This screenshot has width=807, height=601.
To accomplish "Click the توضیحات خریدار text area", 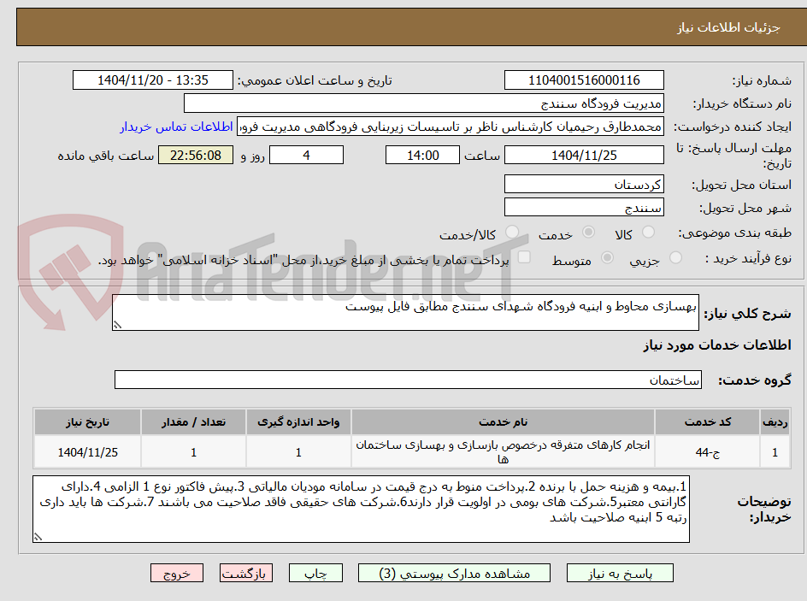I will point(362,509).
